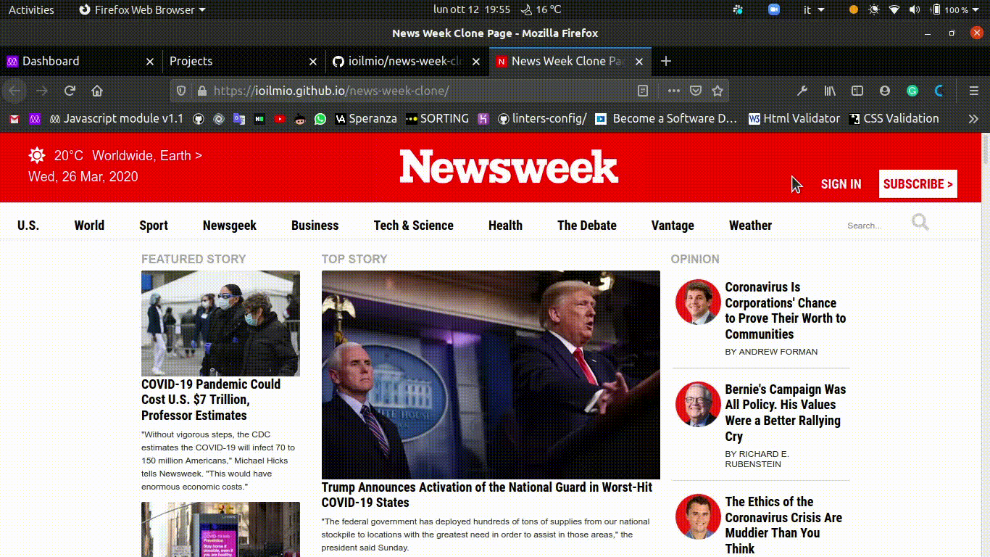The width and height of the screenshot is (990, 557).
Task: Open Trump Announces National Guard headline
Action: coord(487,495)
